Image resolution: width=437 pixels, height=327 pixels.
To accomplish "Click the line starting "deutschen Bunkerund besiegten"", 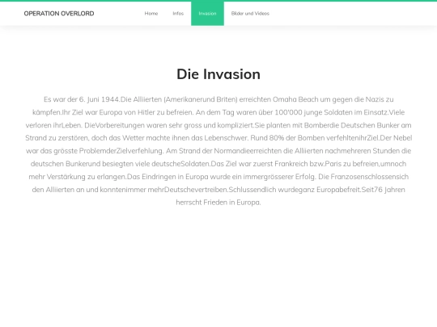I will pyautogui.click(x=218, y=164).
